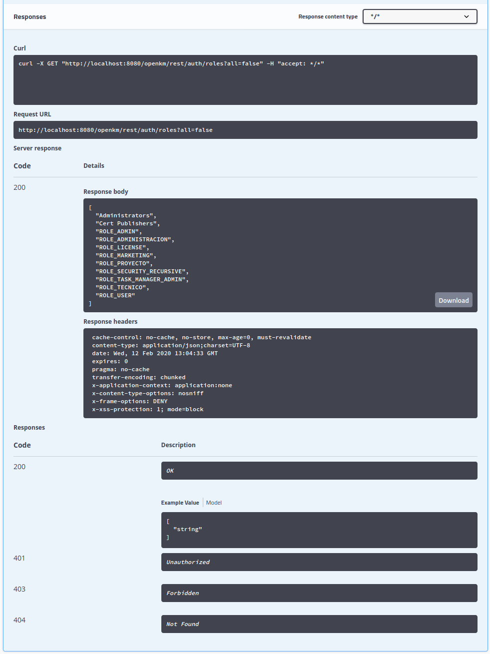Click the chevron arrow in the content type selector
This screenshot has height=654, width=490.
[466, 16]
